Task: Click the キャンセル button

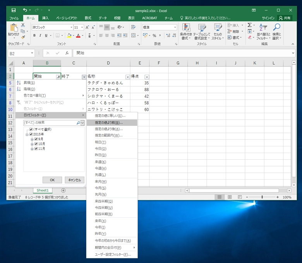Action: (75, 180)
